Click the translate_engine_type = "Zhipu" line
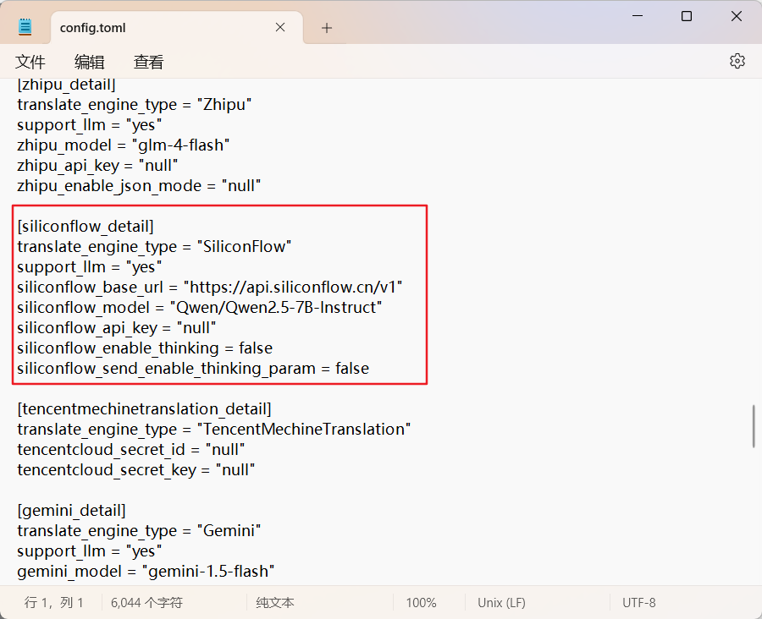Image resolution: width=762 pixels, height=619 pixels. coord(135,104)
